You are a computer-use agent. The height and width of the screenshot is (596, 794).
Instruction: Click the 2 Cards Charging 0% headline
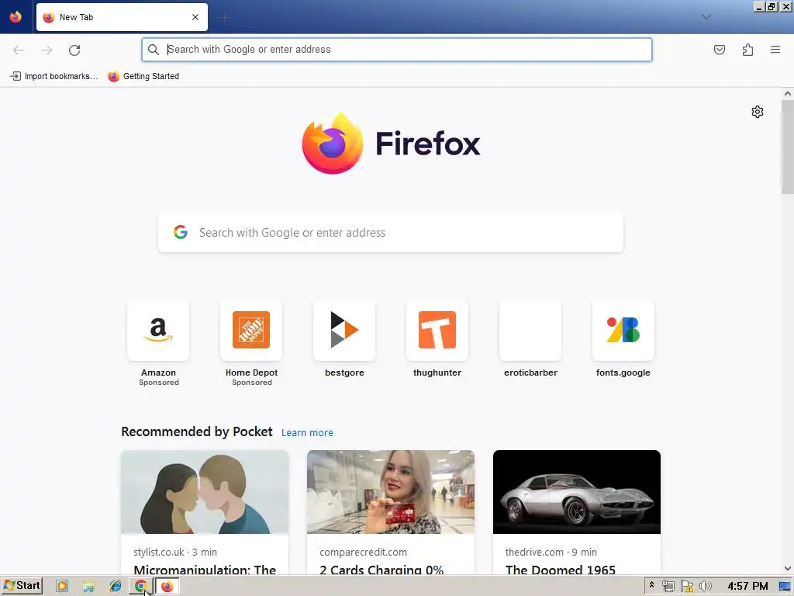pos(381,569)
